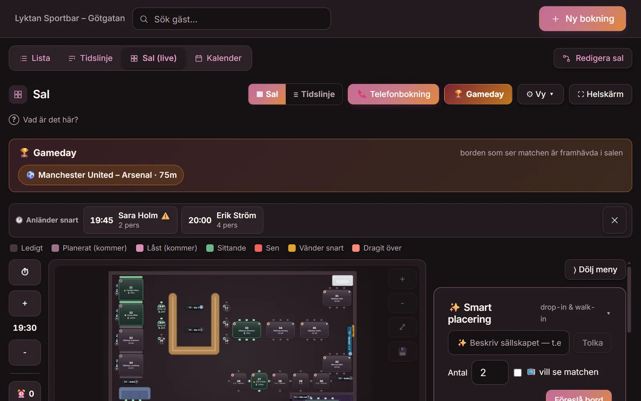
Task: Select the Sal (live) tab
Action: [153, 58]
